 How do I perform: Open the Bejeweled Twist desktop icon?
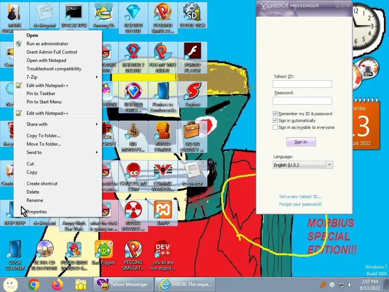click(133, 97)
